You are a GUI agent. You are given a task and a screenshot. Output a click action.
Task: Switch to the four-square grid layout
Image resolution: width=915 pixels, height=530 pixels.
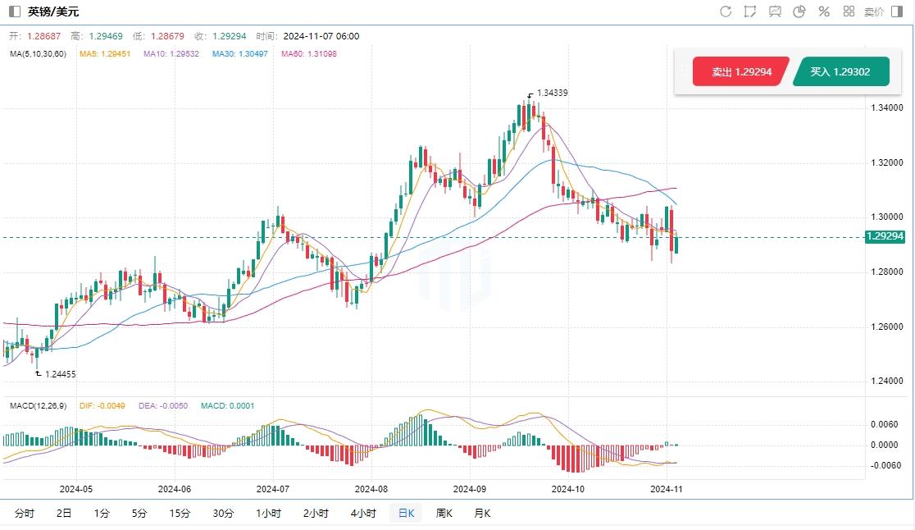tap(849, 11)
